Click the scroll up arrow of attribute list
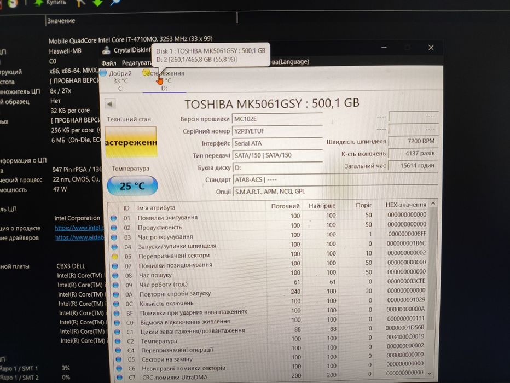The width and height of the screenshot is (510, 383). coord(433,204)
